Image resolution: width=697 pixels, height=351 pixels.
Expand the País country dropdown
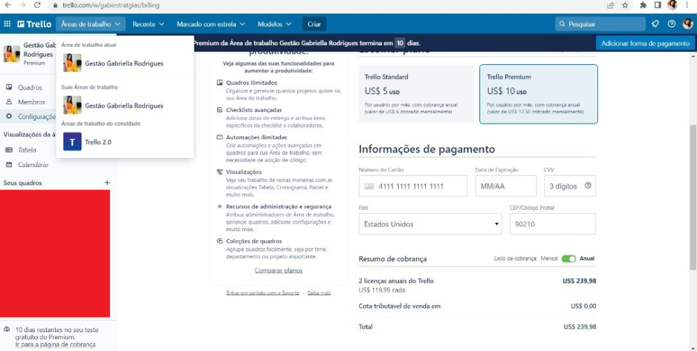coord(432,224)
